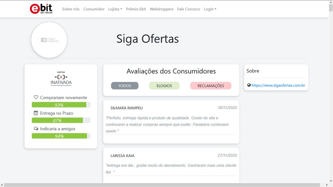Filter reviews by RECLAMAÇÕES

point(211,86)
